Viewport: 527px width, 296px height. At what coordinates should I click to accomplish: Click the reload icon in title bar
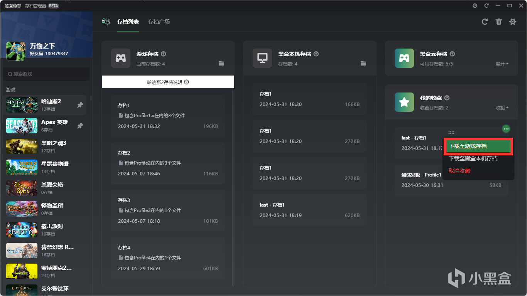tap(486, 5)
